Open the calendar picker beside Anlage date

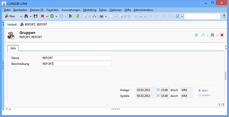158,90
